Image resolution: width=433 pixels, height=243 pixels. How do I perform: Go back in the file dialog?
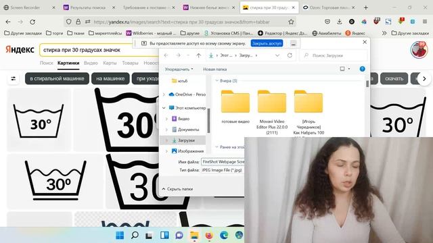166,55
